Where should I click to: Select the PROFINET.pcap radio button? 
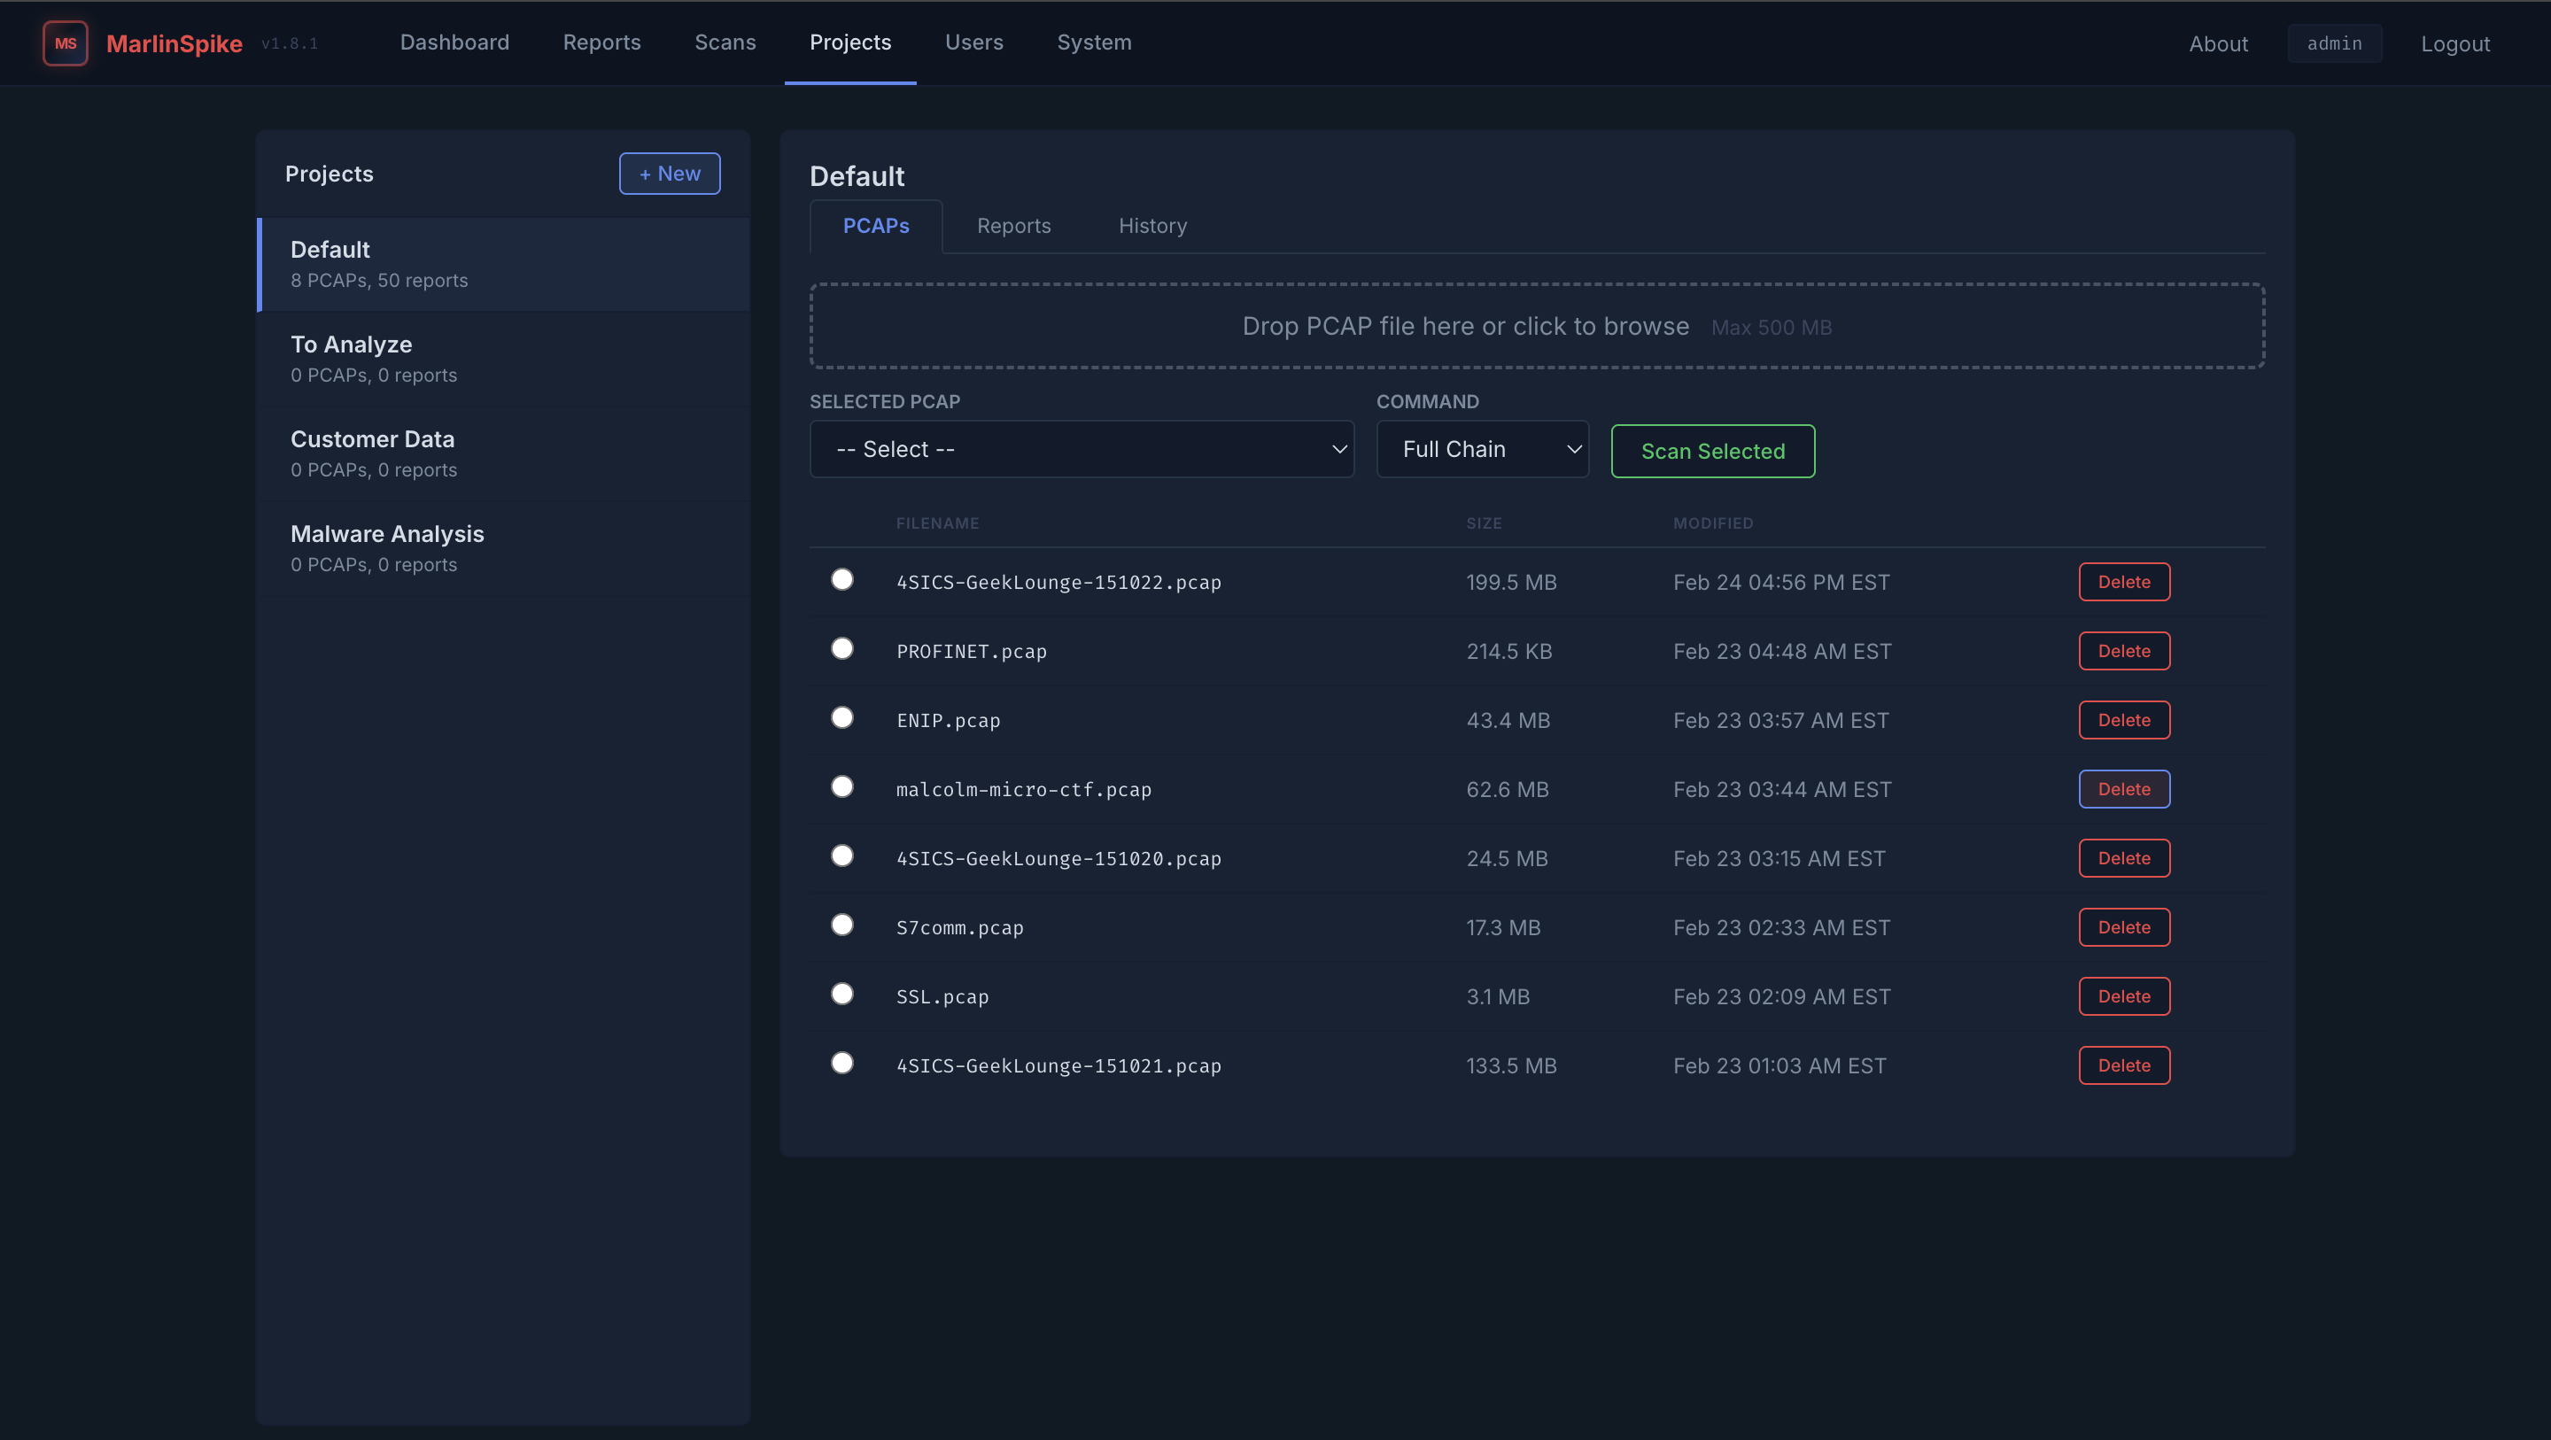pyautogui.click(x=842, y=648)
